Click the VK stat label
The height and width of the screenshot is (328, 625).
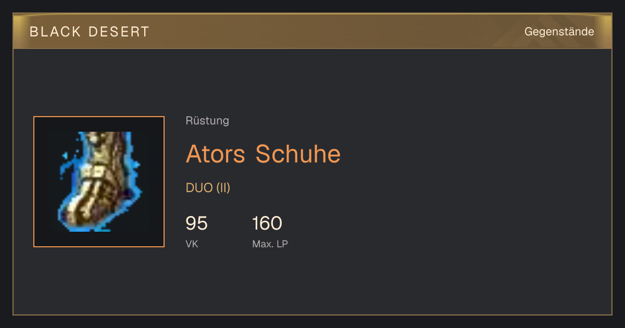(192, 244)
